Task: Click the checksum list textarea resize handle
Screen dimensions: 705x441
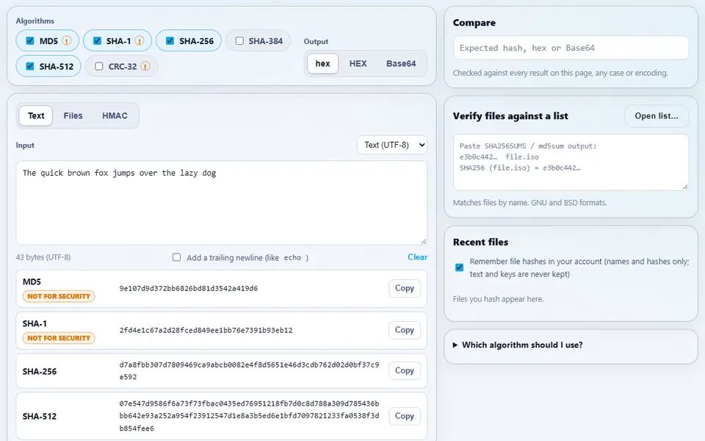Action: click(x=684, y=186)
